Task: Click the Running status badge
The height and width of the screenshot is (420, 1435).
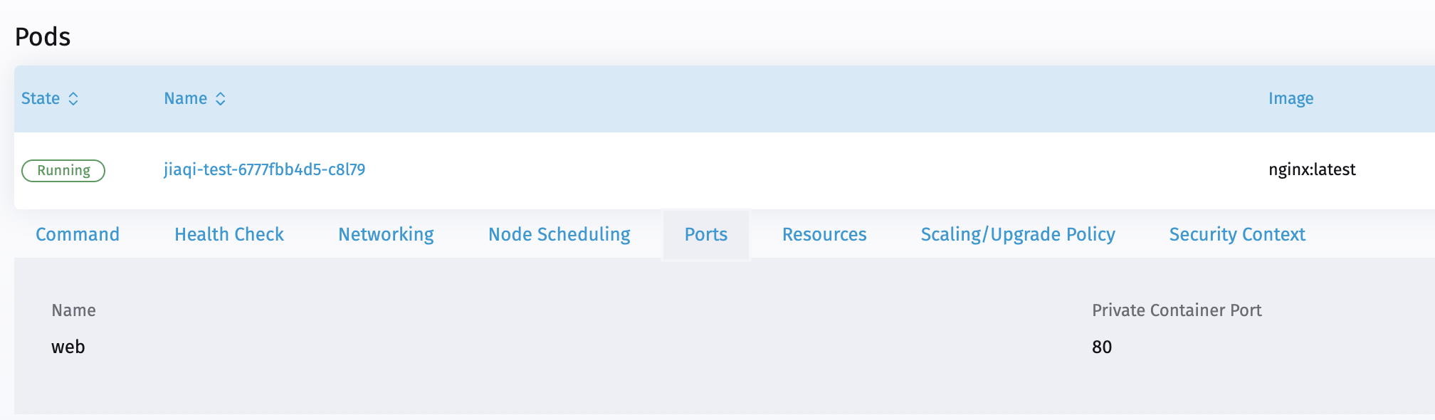Action: [63, 170]
